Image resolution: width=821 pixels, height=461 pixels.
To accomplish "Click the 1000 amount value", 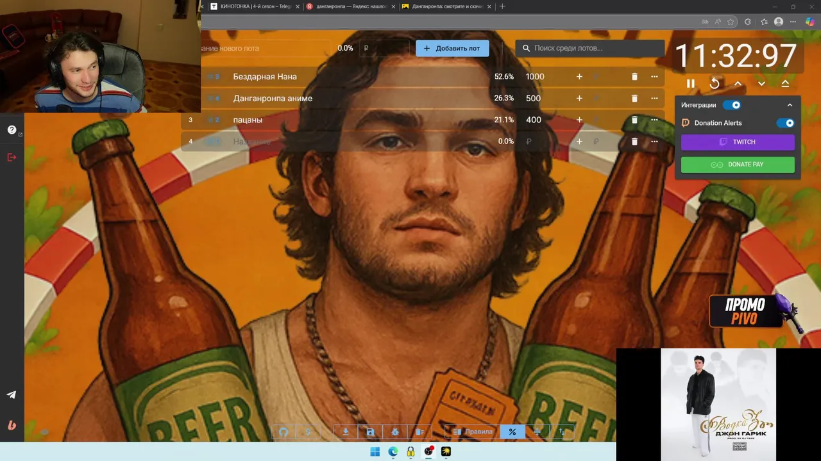I will point(535,76).
